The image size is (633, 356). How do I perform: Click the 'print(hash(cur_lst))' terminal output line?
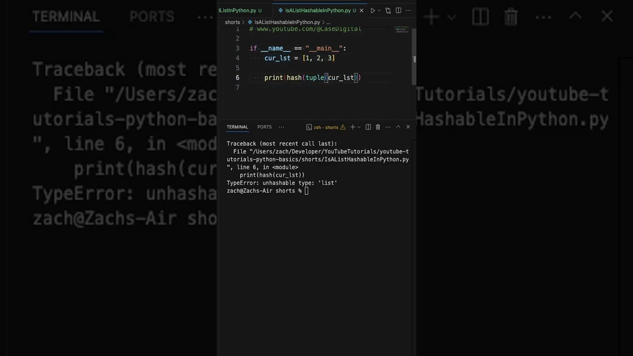tap(272, 175)
